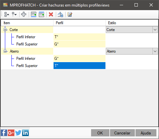Click the Cancelar button

122,133
